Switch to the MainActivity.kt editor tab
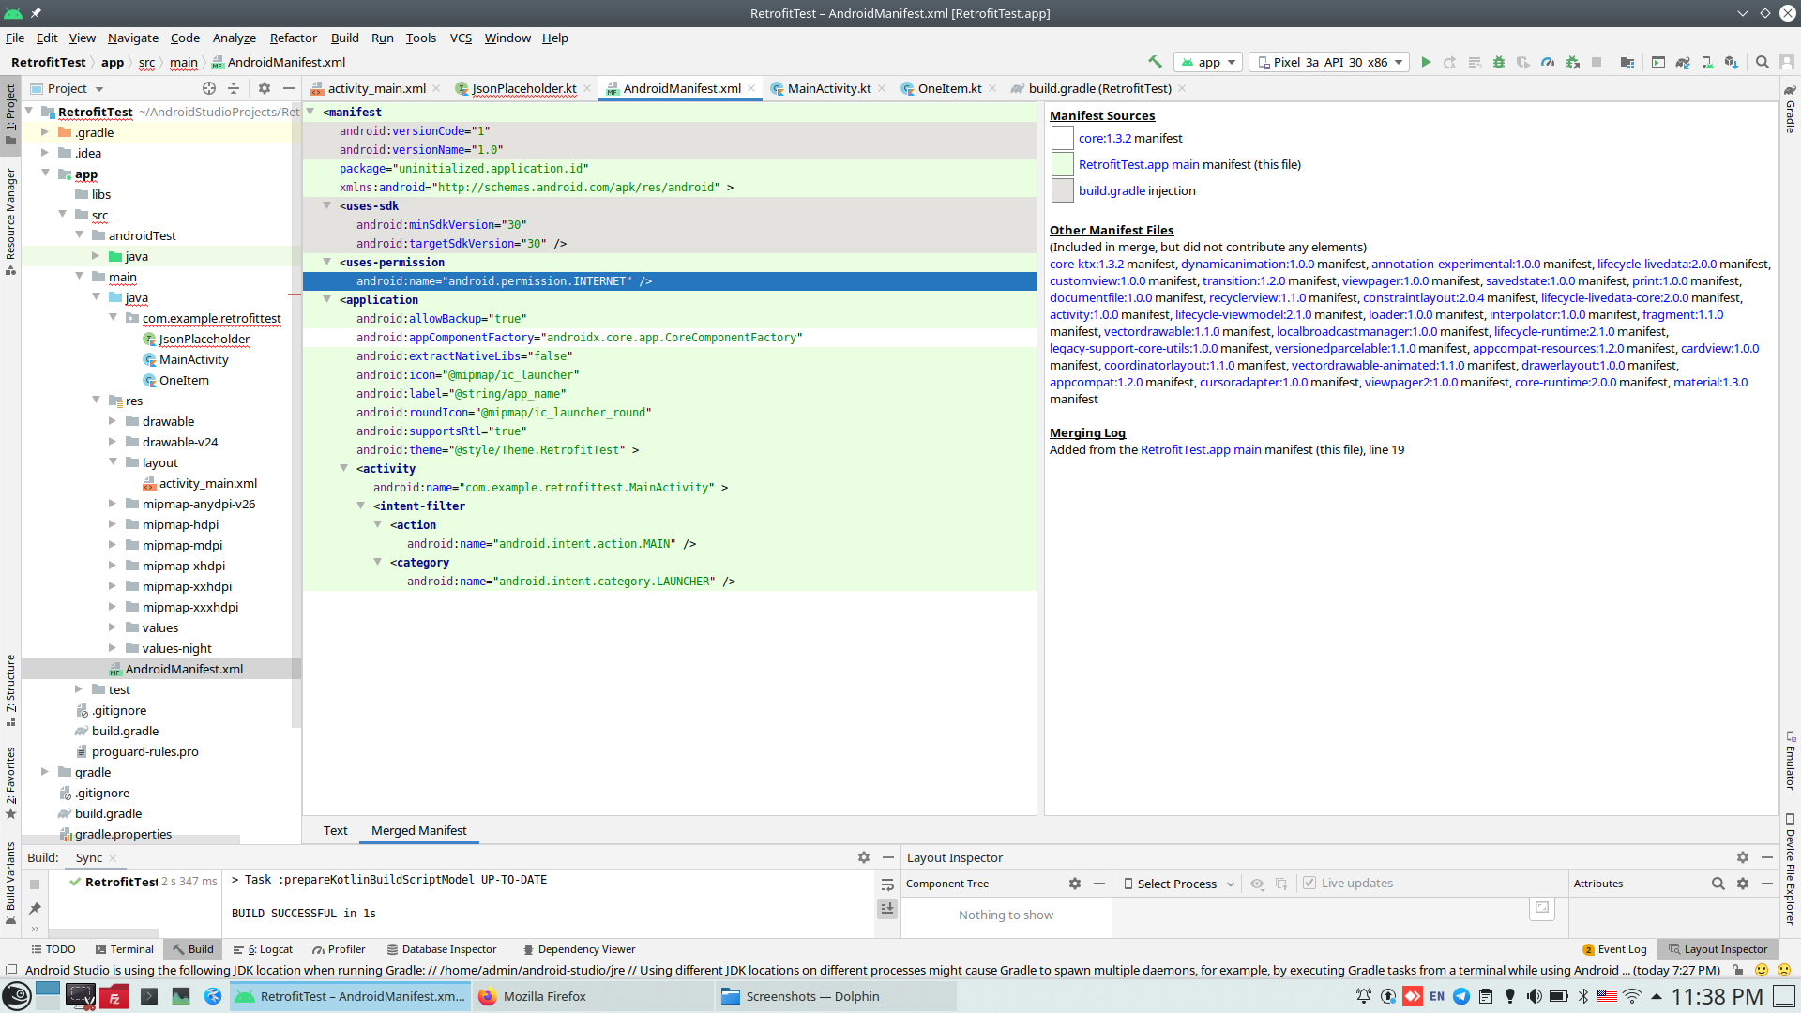The image size is (1801, 1013). 828,88
